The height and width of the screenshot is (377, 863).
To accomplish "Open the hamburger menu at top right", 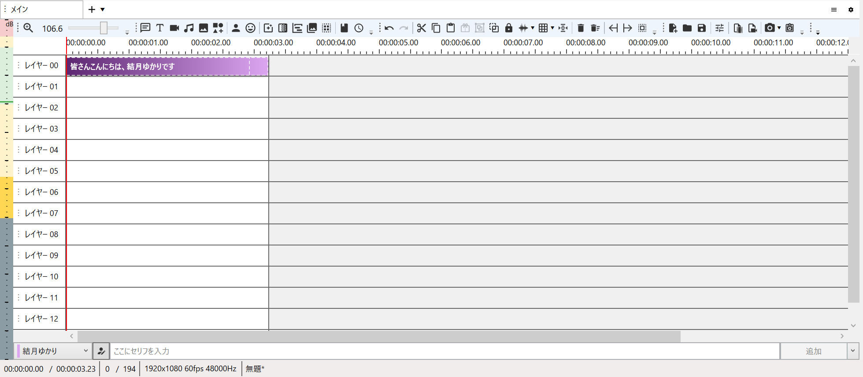I will [x=834, y=10].
